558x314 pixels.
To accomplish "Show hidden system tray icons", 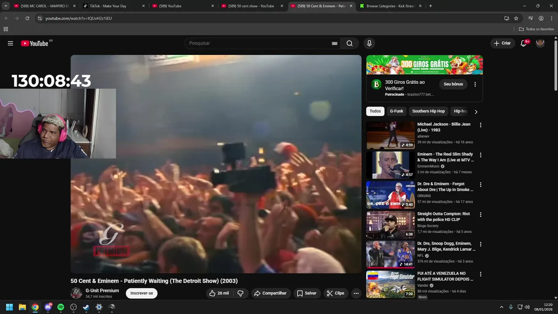I will [x=501, y=307].
